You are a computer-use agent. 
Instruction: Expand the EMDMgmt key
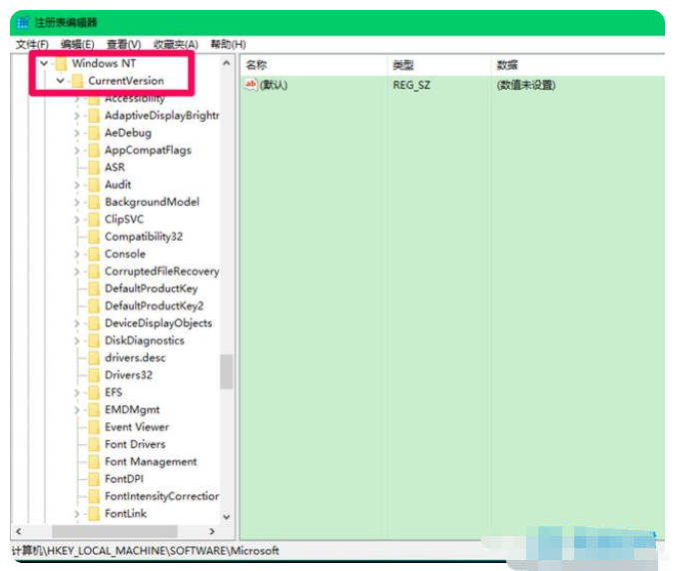[x=77, y=409]
